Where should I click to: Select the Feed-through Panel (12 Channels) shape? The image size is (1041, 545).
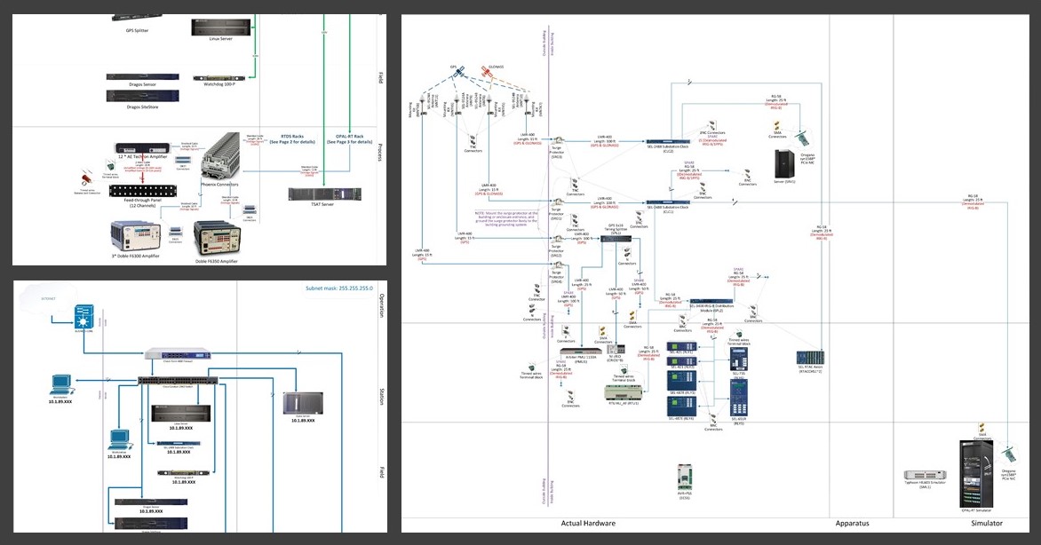click(x=143, y=192)
